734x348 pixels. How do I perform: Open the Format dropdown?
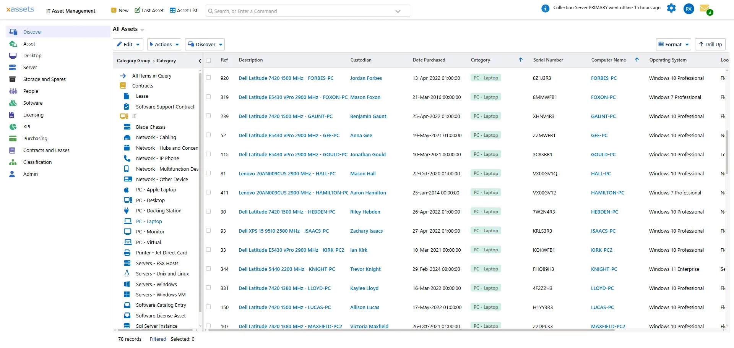674,44
